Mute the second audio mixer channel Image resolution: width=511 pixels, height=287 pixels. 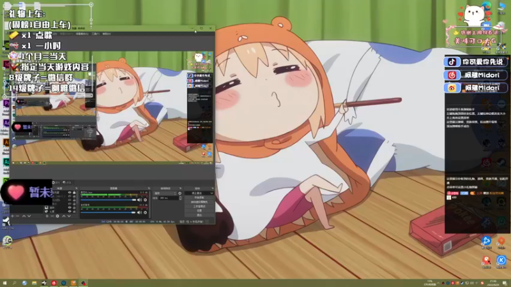139,212
